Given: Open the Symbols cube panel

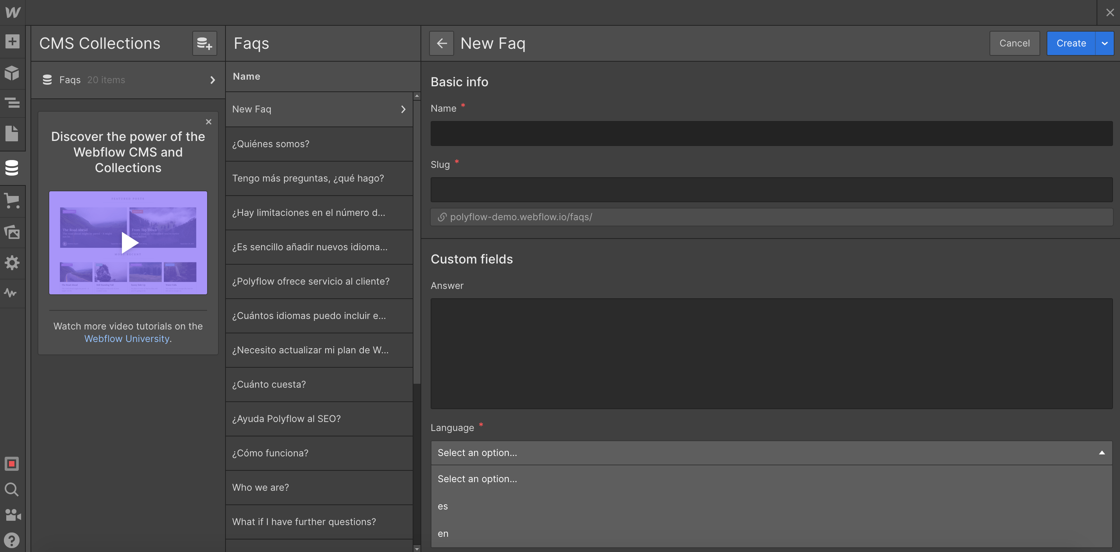Looking at the screenshot, I should point(13,73).
